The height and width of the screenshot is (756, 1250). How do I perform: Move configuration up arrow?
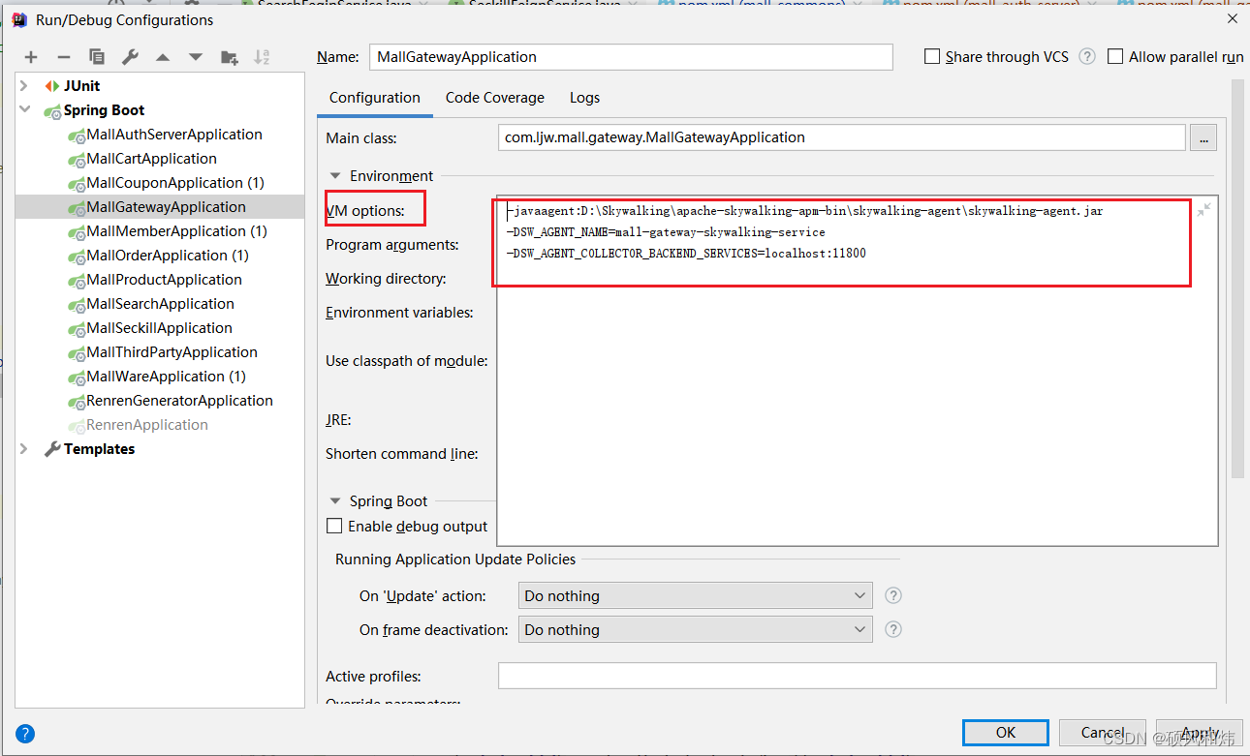point(163,57)
